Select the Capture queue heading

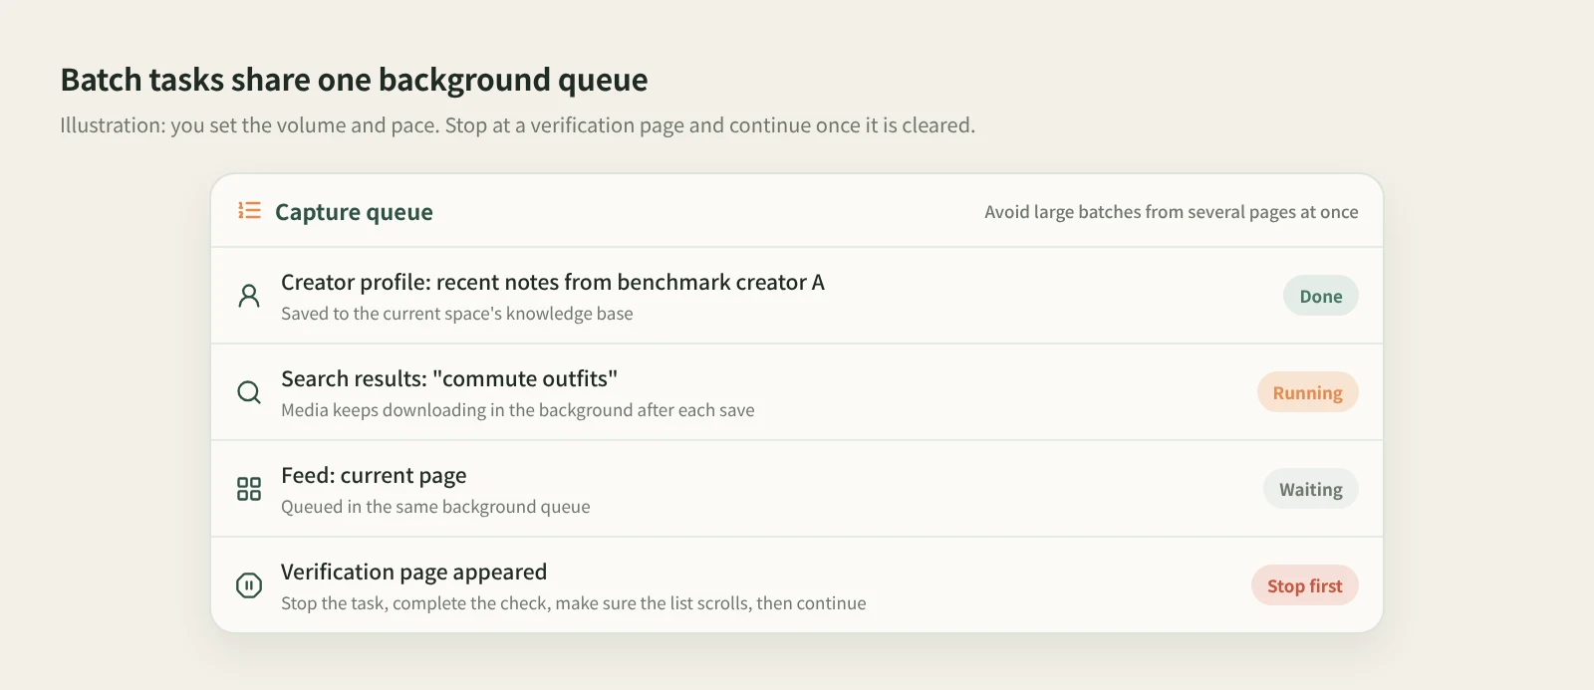click(354, 212)
